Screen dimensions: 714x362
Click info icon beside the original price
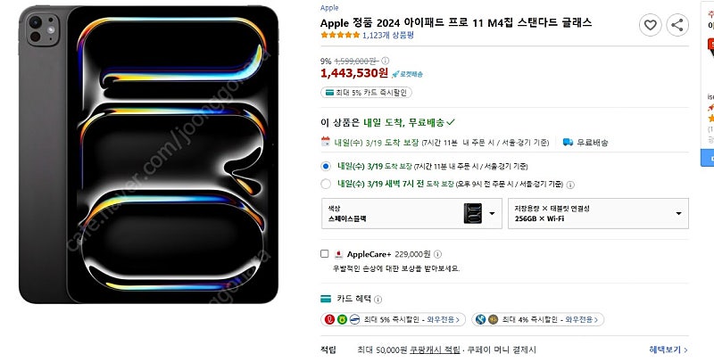pyautogui.click(x=385, y=62)
